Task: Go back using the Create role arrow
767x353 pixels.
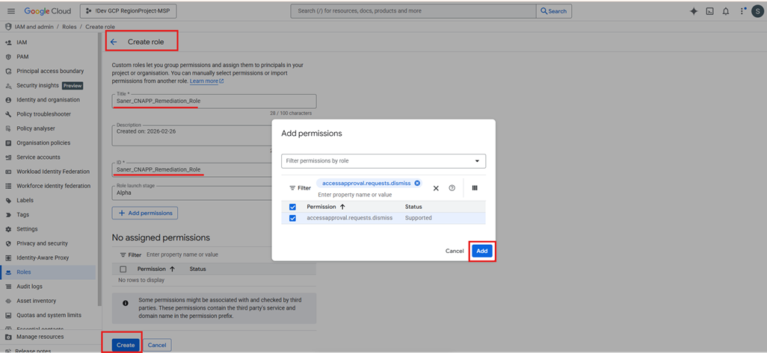Action: [114, 42]
